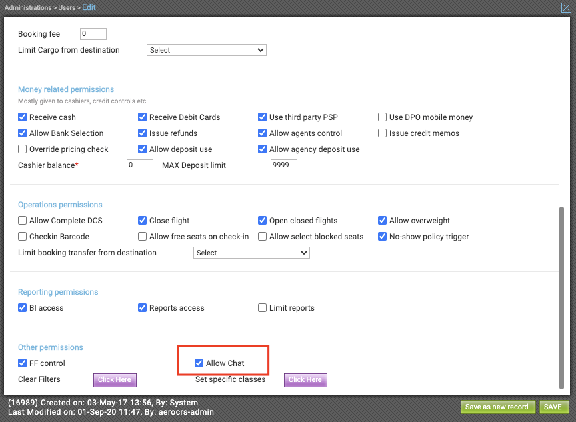
Task: Expand Limit booking transfer from destination dropdown
Action: pyautogui.click(x=251, y=253)
